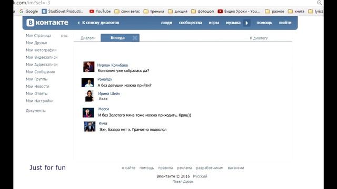Click the search magnifier in address bar

320,3
